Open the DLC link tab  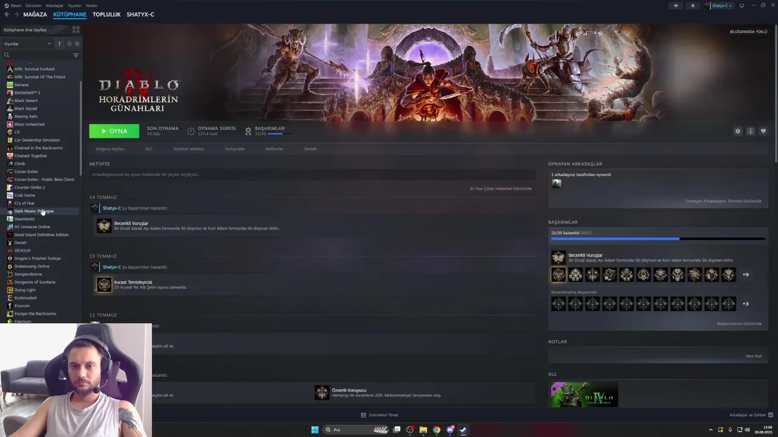[x=149, y=149]
